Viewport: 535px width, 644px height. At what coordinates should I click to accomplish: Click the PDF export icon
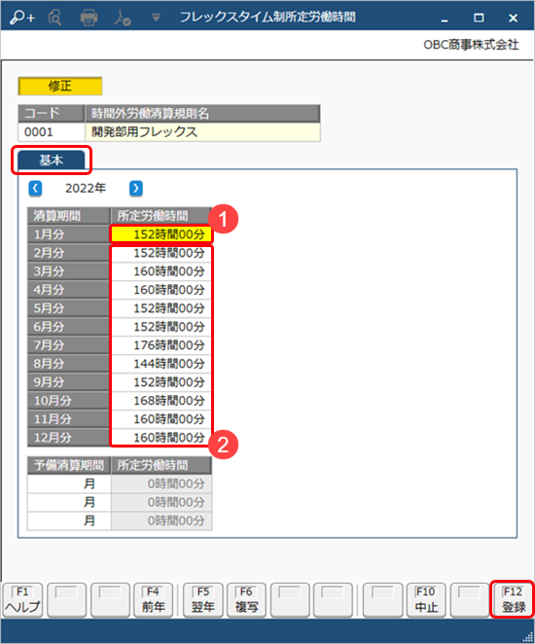[x=122, y=18]
